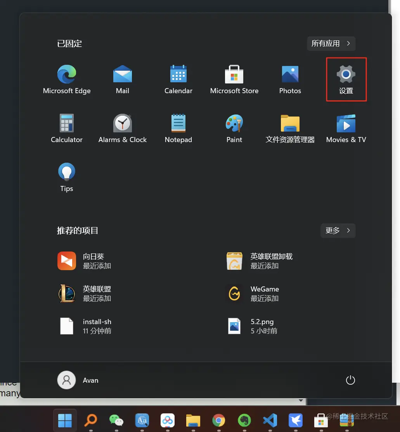
Task: Open Evernote elephant icon on taskbar
Action: tap(244, 421)
